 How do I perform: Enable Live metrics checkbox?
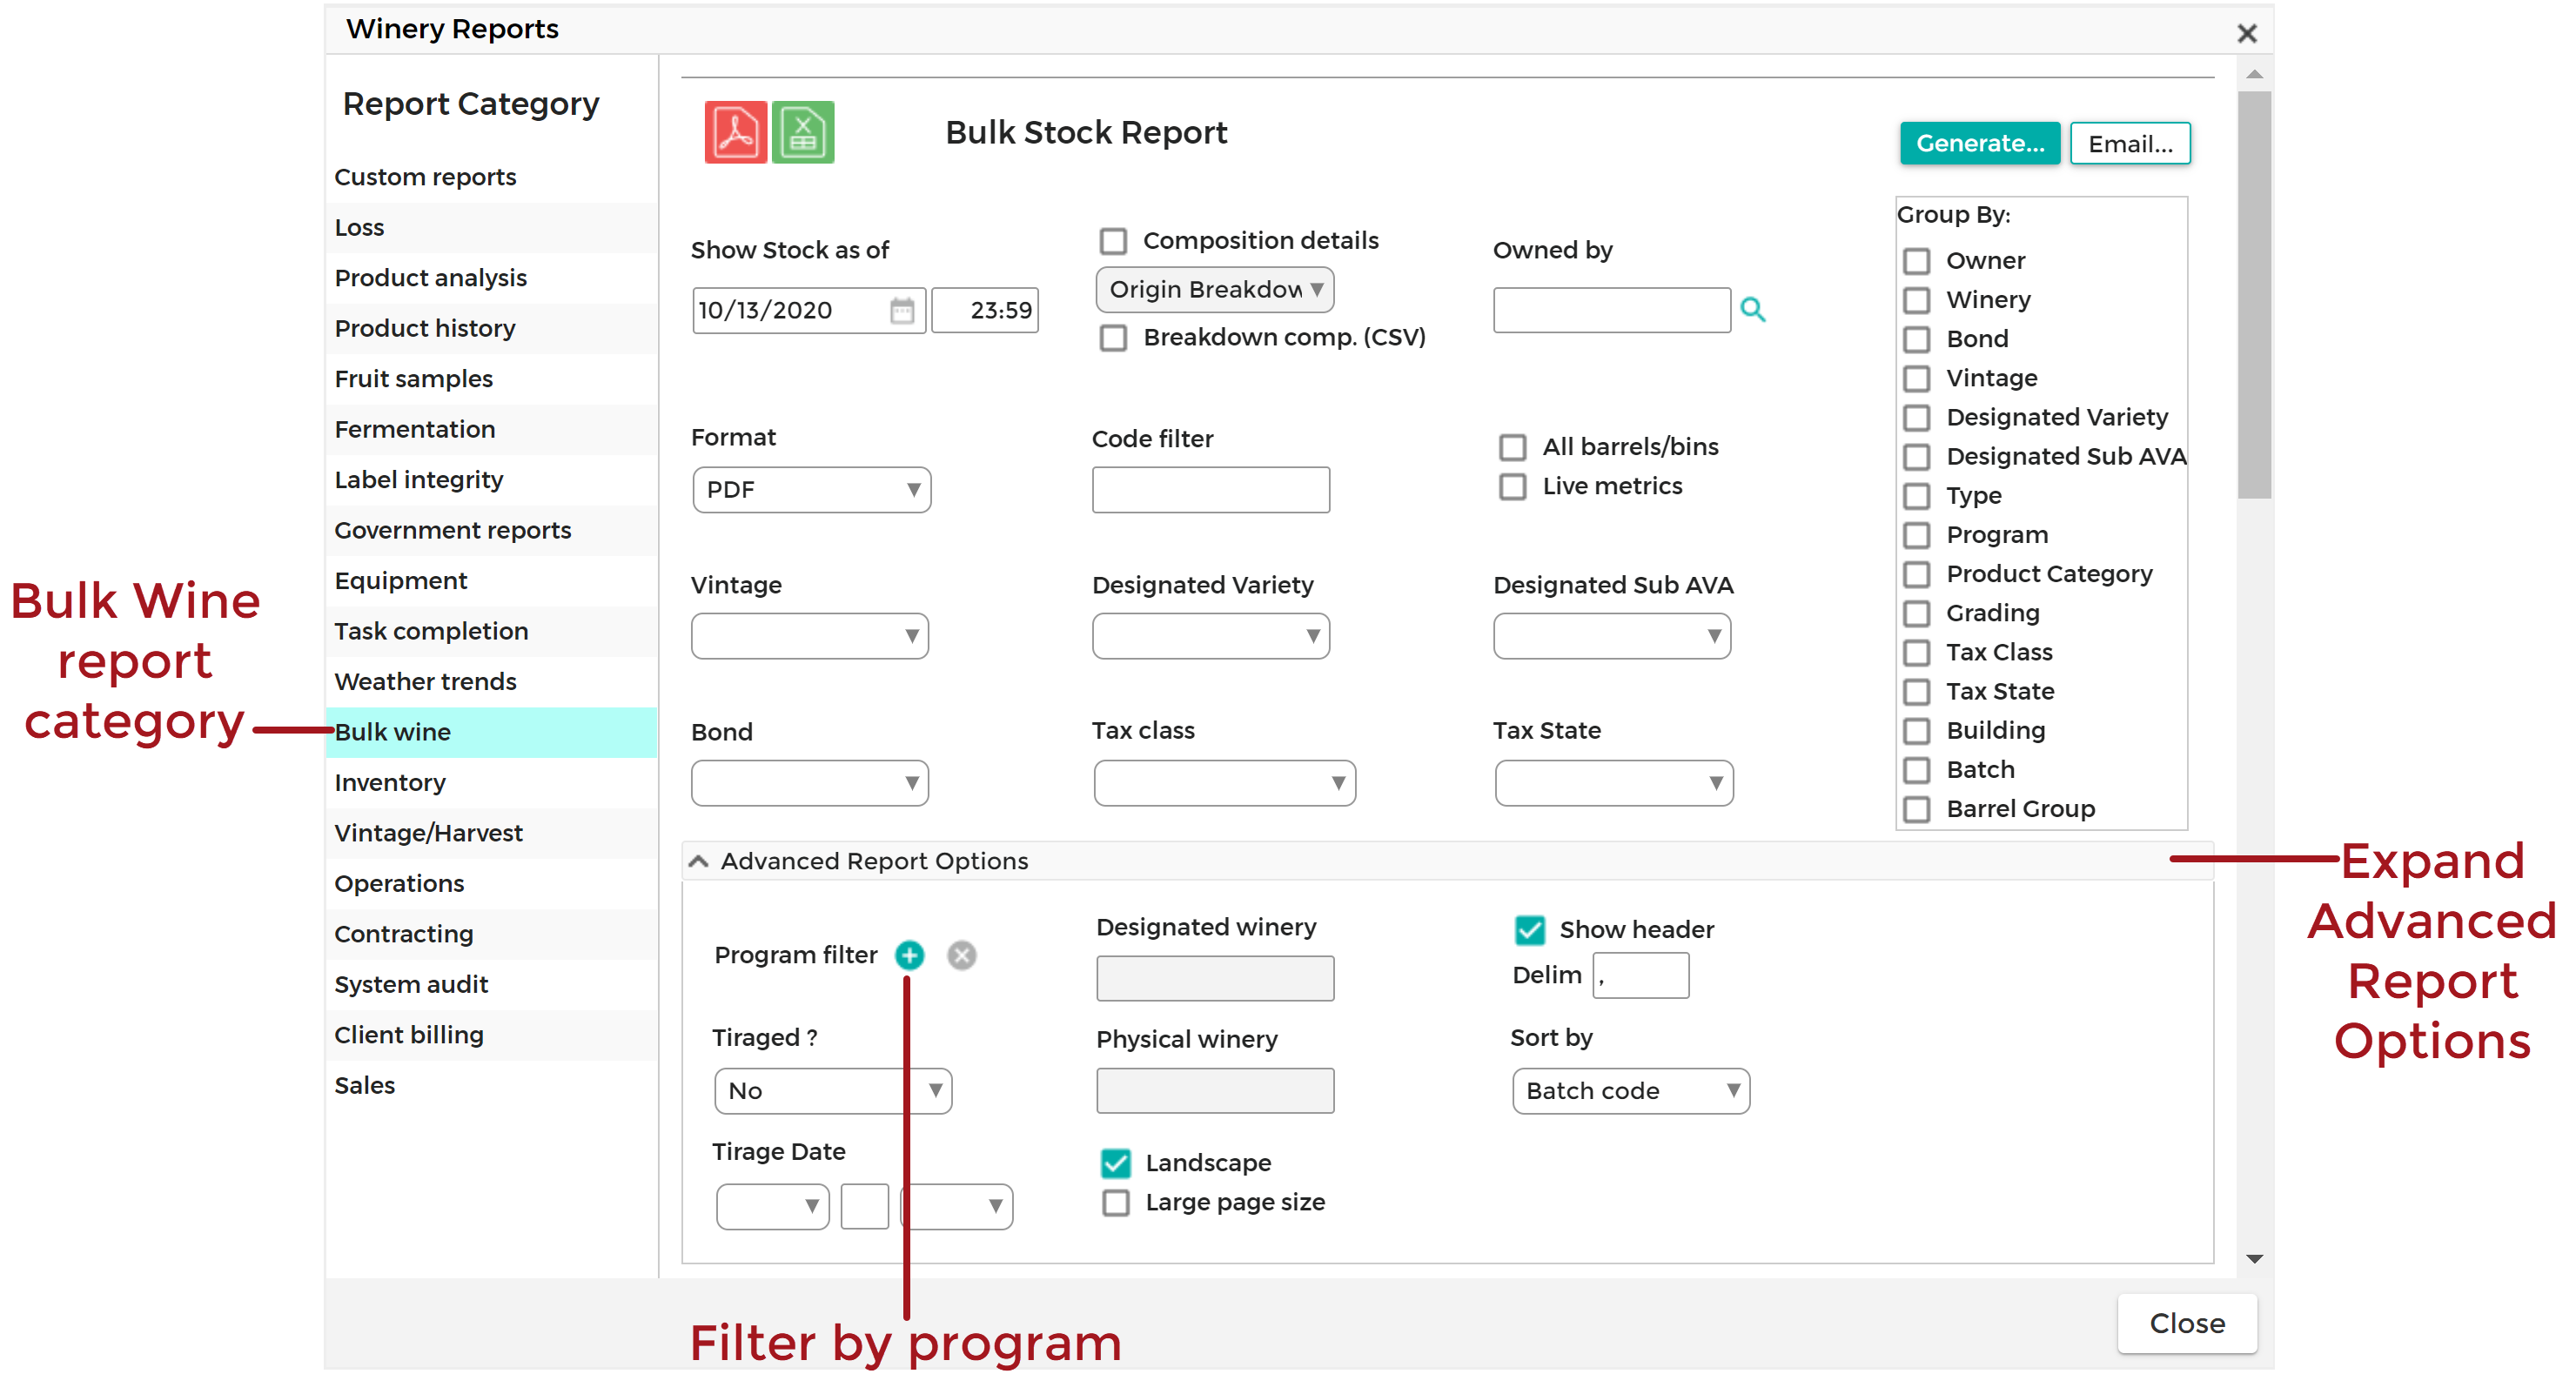coord(1512,487)
